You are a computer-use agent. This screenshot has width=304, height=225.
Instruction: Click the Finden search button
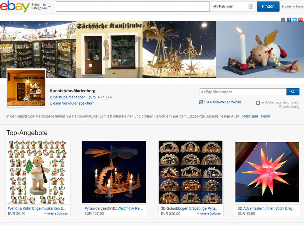tap(268, 7)
